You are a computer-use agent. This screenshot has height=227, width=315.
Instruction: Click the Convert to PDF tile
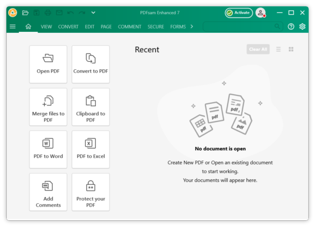[91, 64]
